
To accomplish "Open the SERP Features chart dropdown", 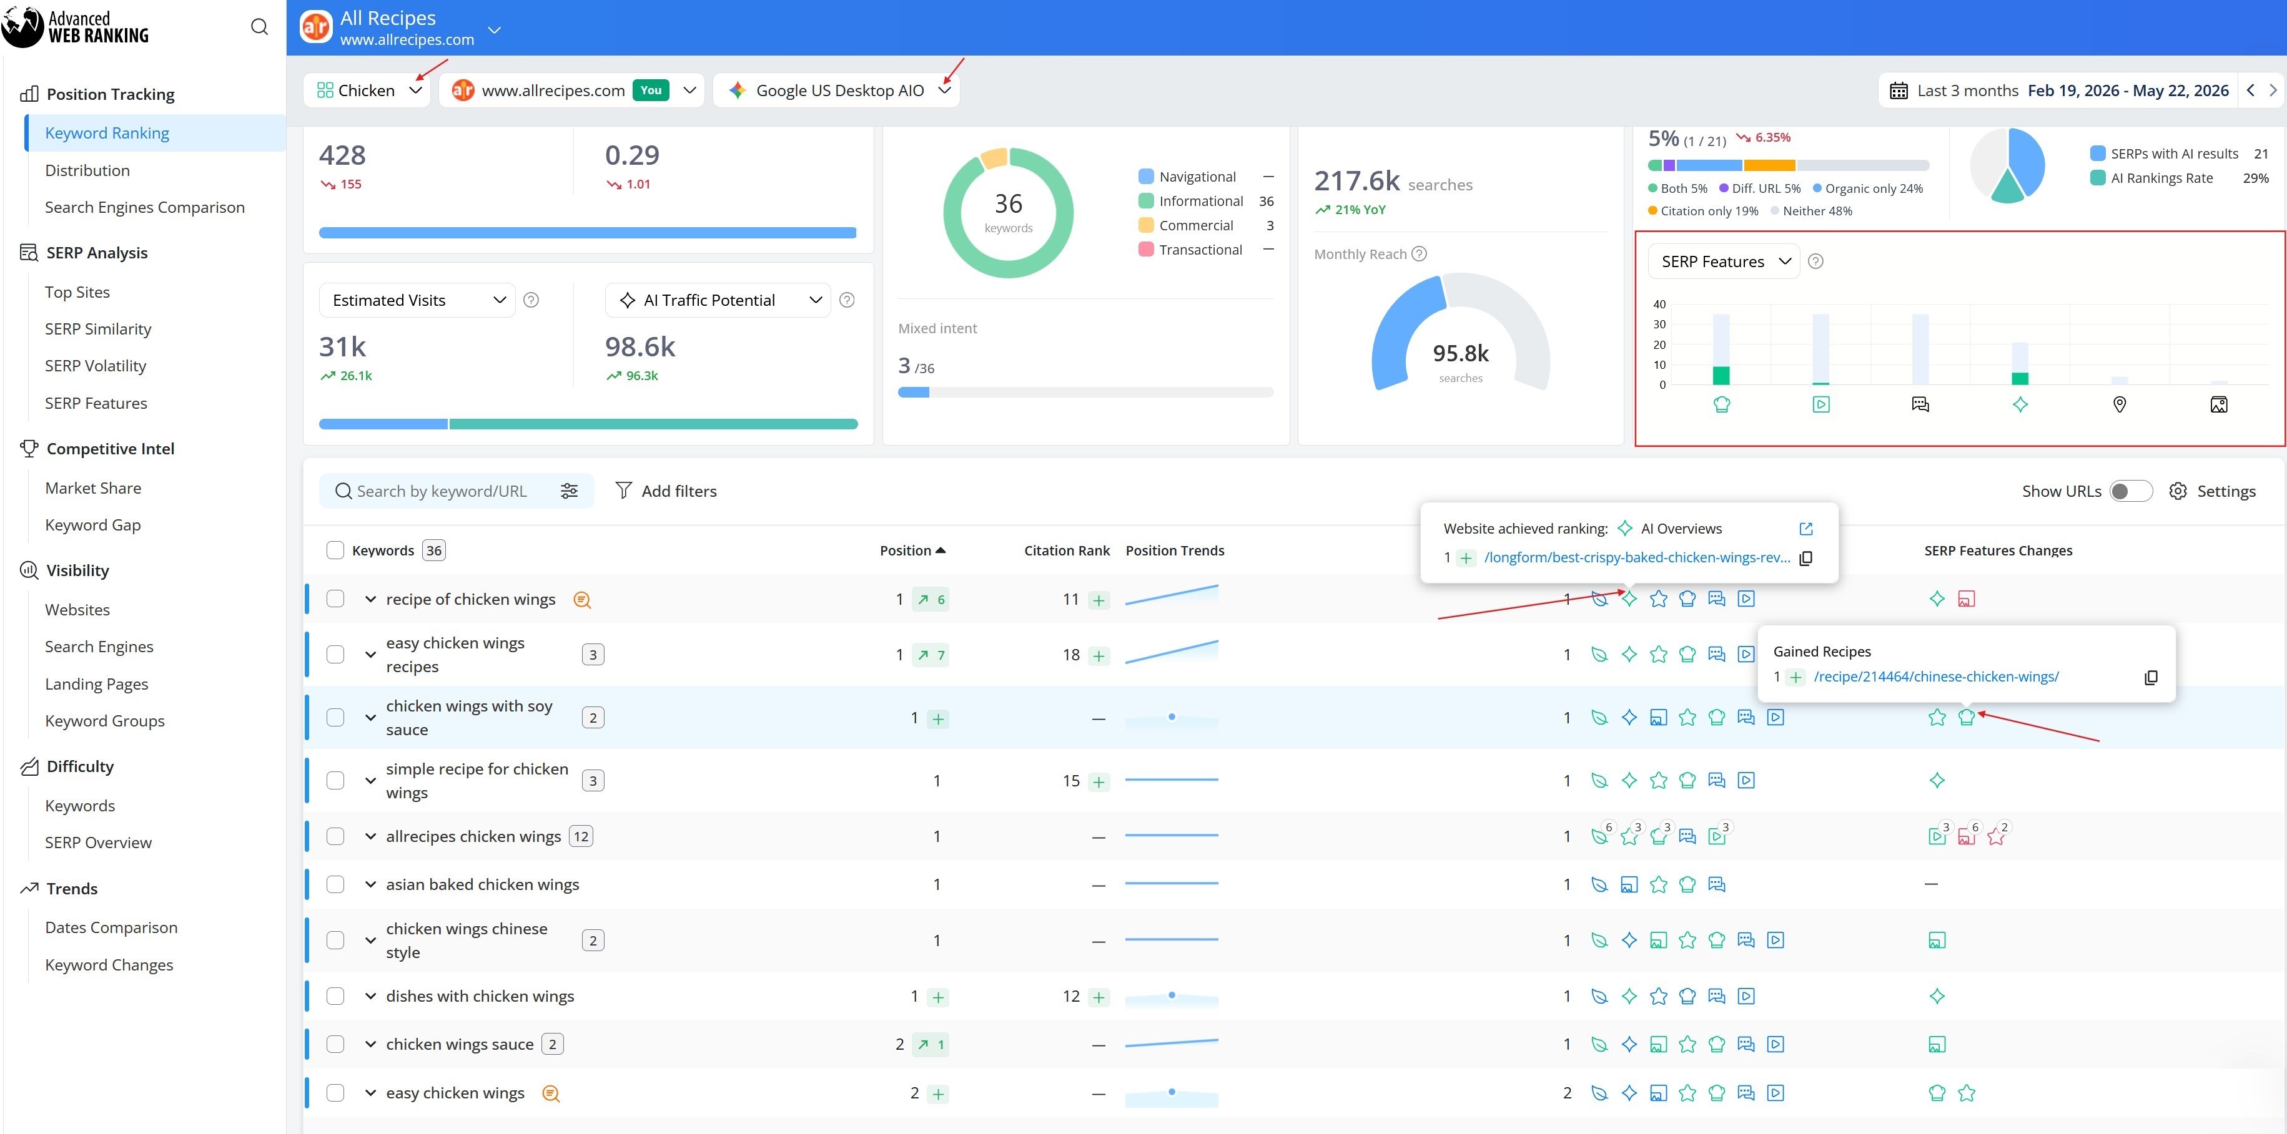I will tap(1723, 261).
